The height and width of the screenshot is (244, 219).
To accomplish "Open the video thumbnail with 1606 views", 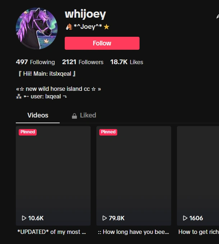I will [x=198, y=176].
